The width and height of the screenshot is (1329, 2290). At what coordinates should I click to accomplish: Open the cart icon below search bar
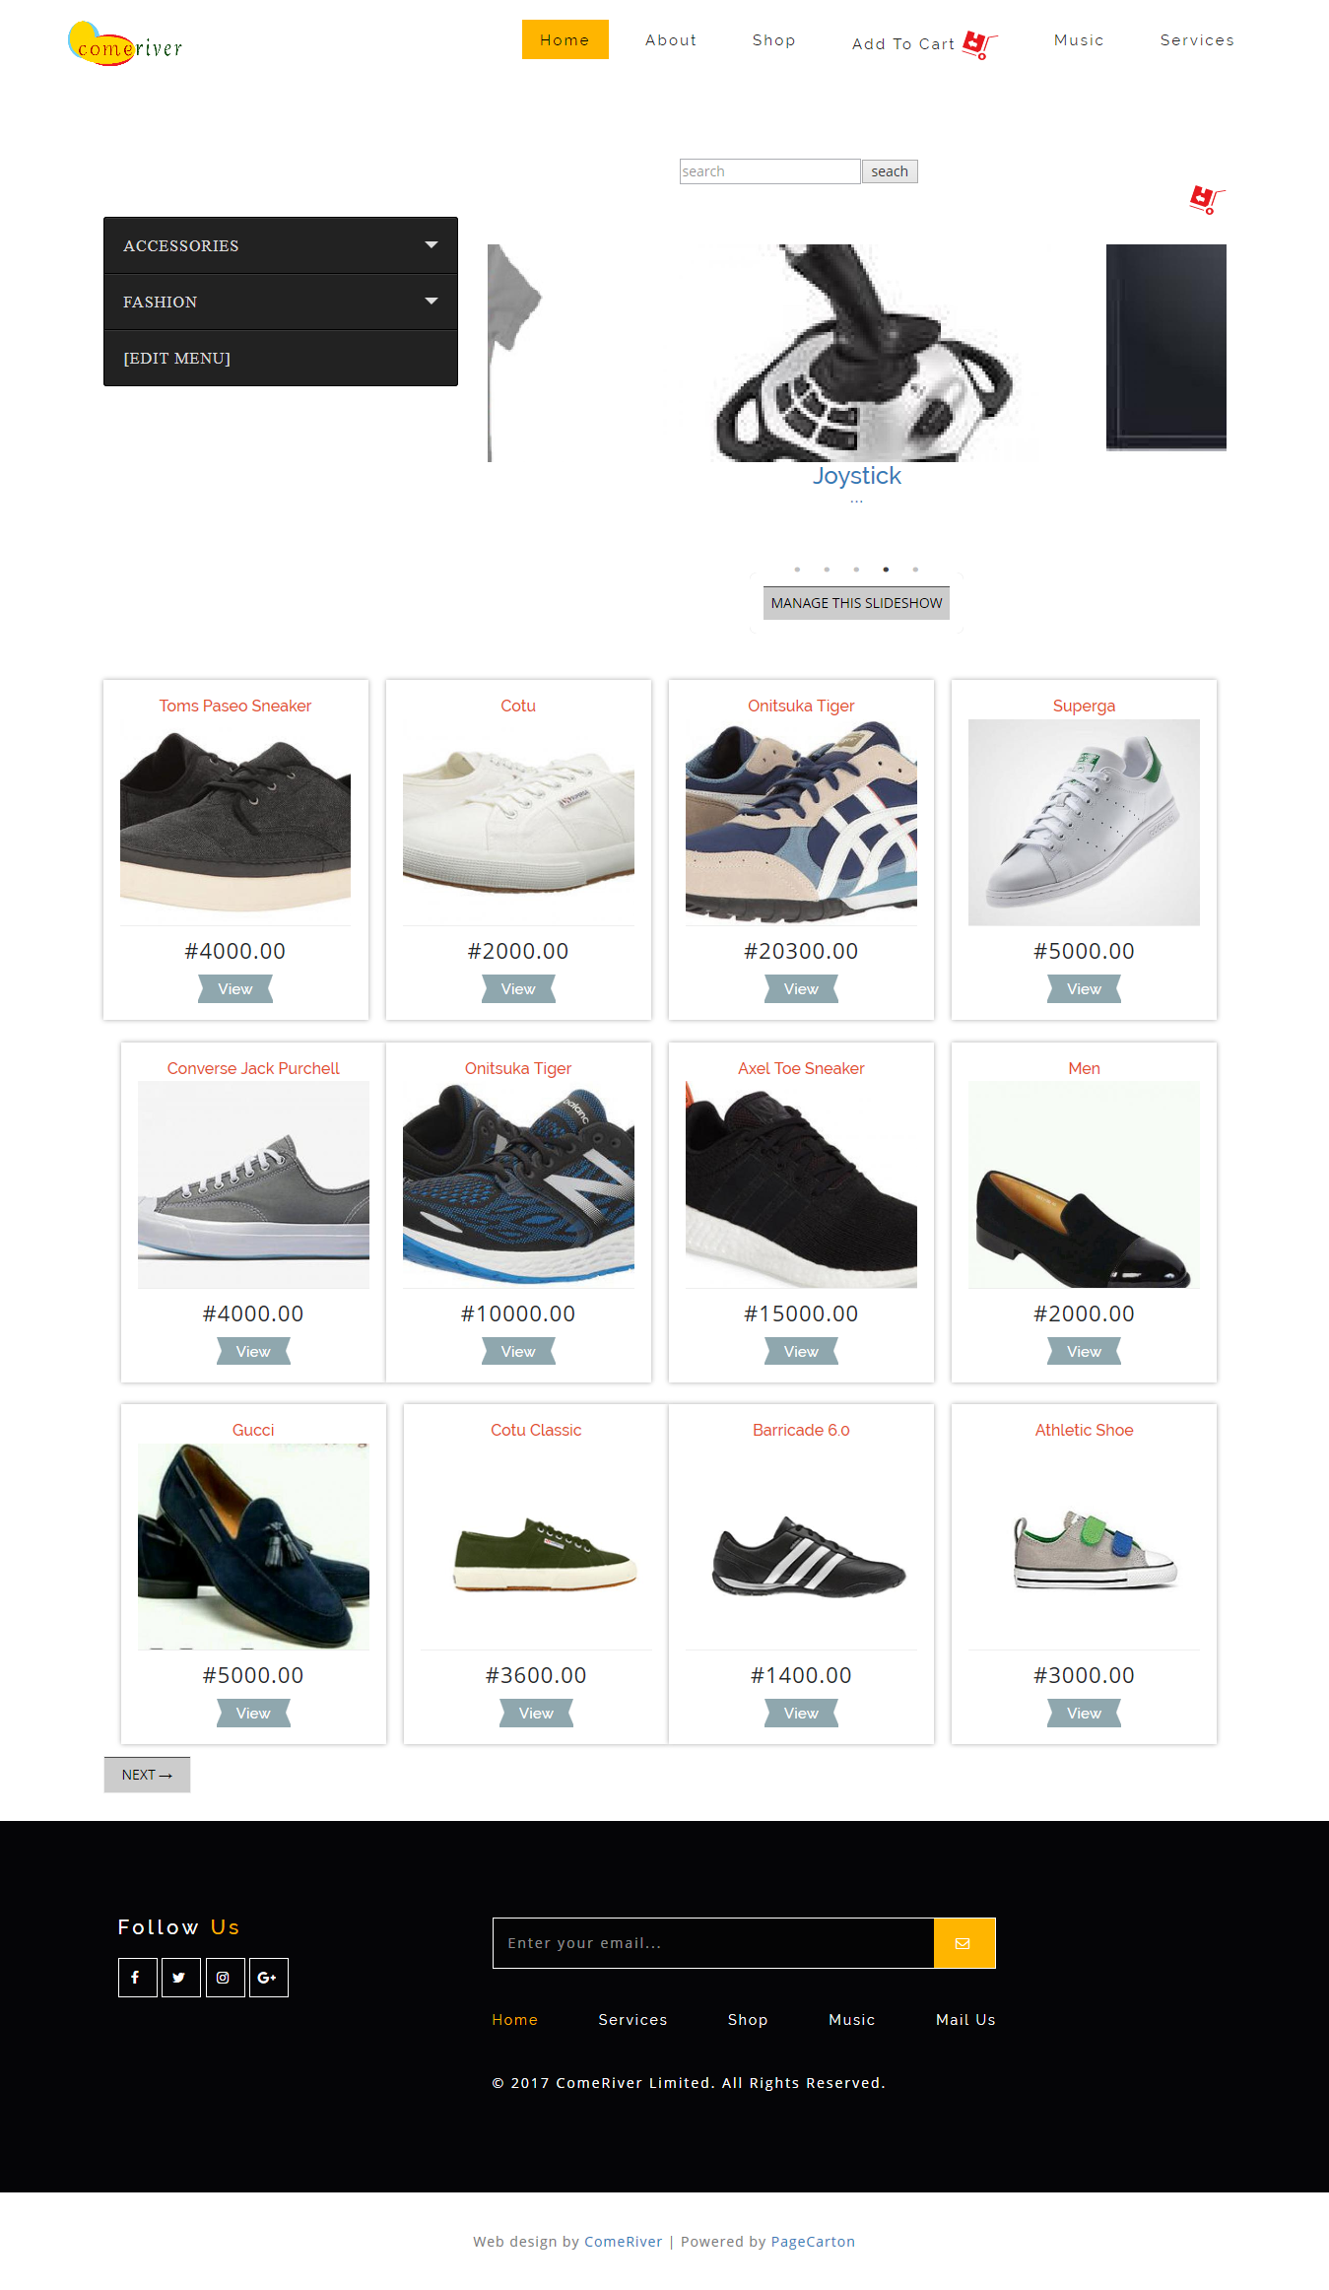[1207, 199]
